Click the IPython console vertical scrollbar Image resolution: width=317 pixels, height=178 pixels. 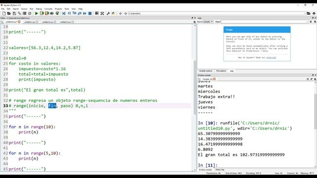[316, 111]
